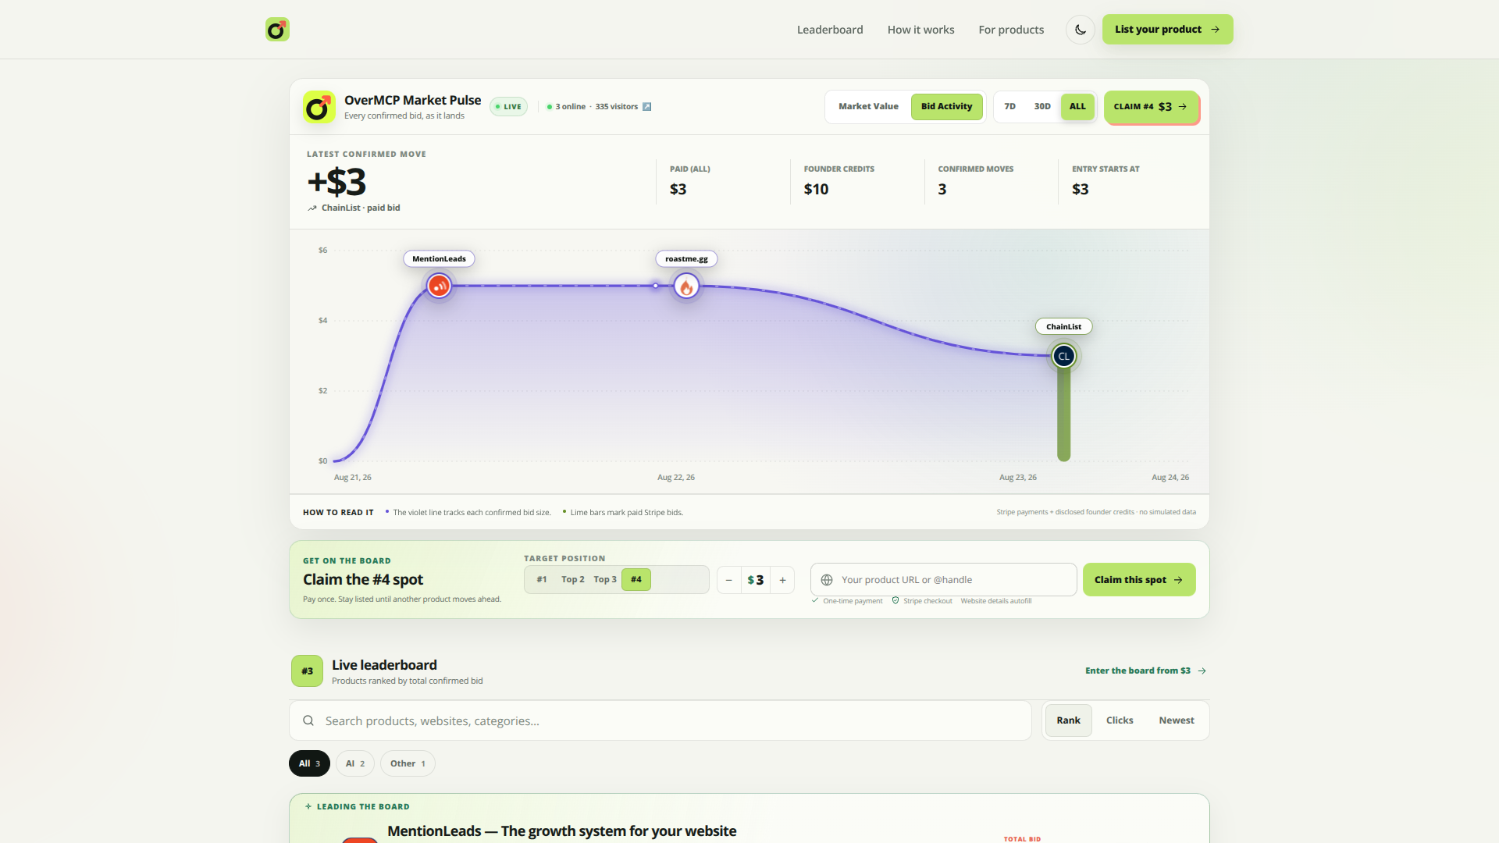The image size is (1499, 843).
Task: Focus the Search products field
Action: pos(660,720)
